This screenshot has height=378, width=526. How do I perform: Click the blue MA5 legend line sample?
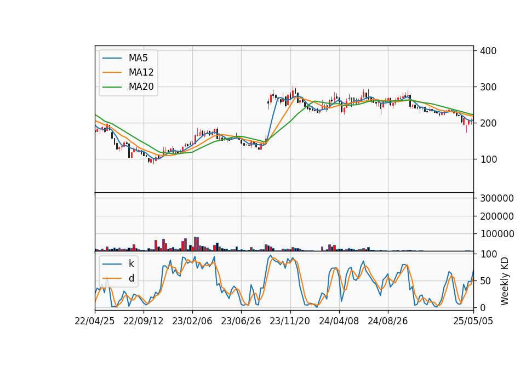tap(112, 58)
